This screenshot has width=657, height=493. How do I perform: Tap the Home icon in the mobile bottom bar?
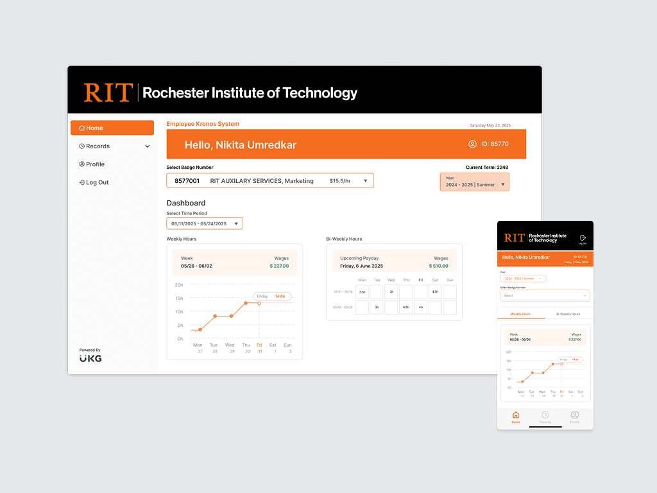pos(516,415)
